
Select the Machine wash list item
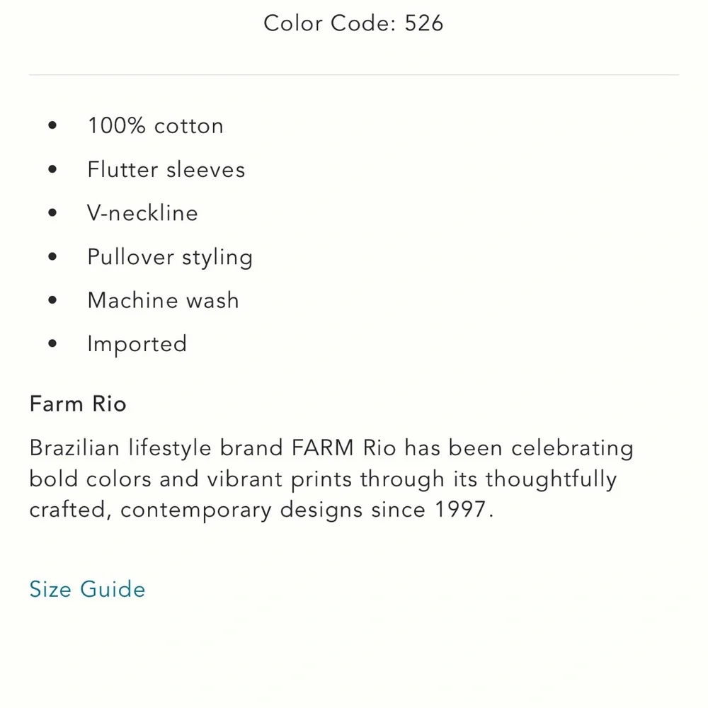pyautogui.click(x=163, y=300)
